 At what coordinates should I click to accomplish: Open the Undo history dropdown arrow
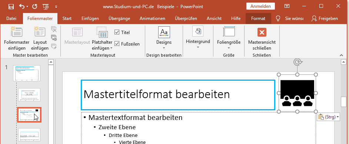coord(27,7)
